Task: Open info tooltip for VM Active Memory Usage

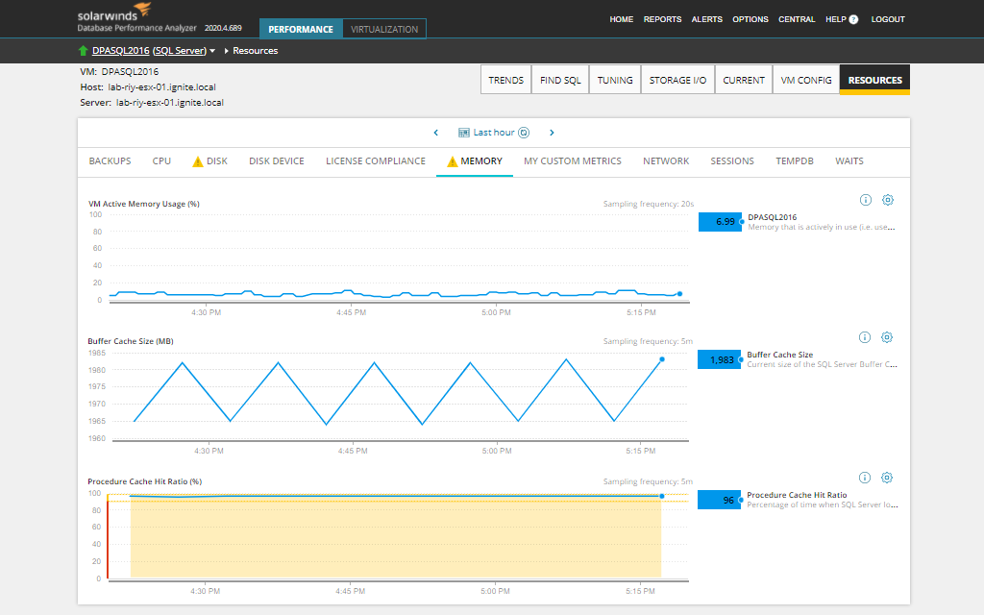Action: tap(864, 200)
